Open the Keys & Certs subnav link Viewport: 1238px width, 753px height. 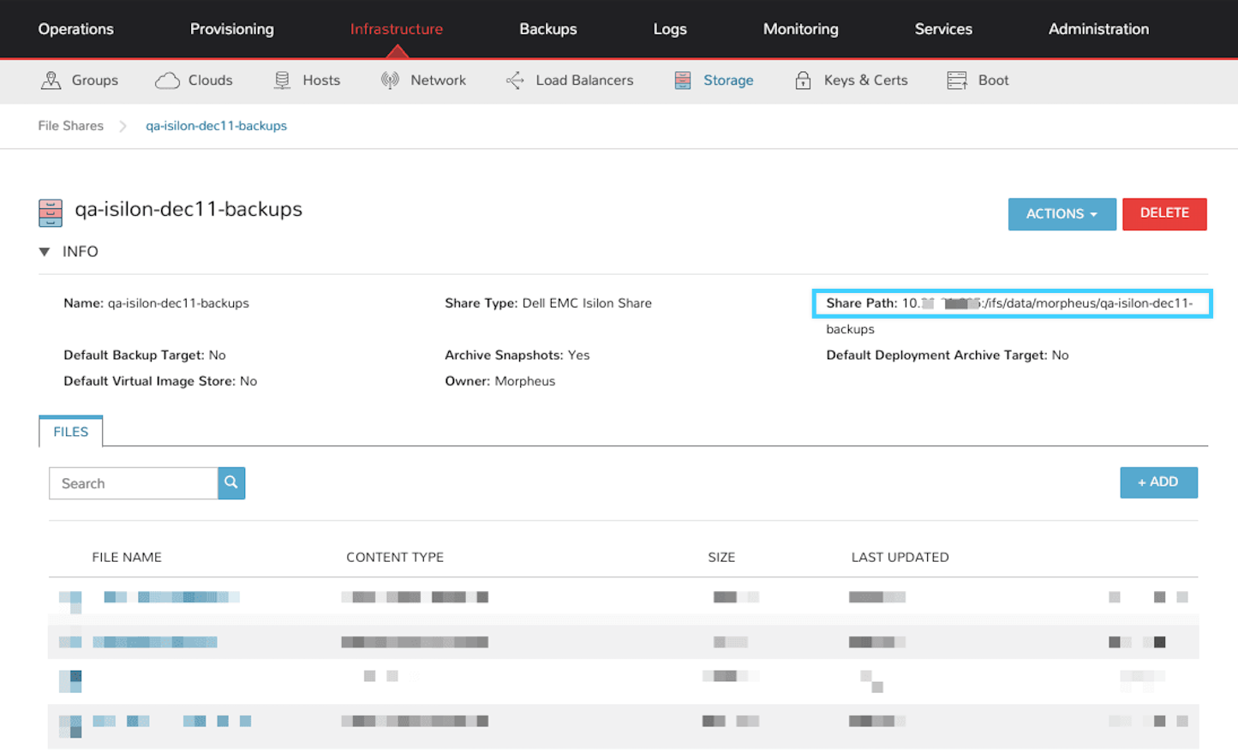[865, 81]
